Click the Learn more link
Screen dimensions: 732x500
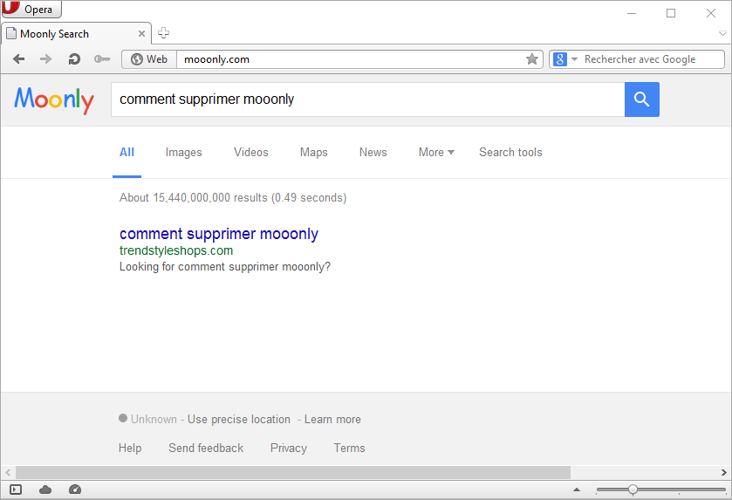point(332,419)
